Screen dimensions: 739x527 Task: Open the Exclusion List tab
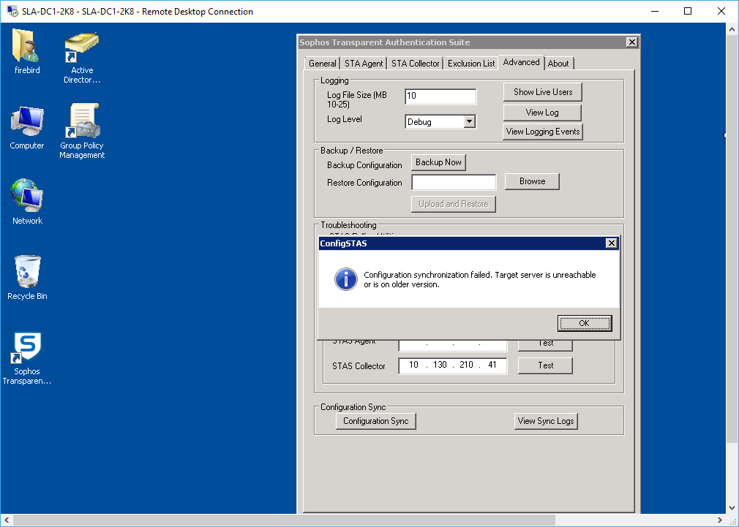coord(470,63)
